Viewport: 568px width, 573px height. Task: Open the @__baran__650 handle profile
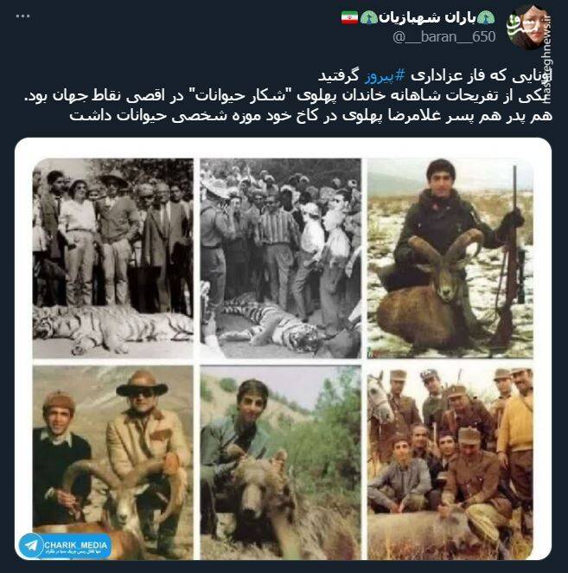click(x=444, y=36)
